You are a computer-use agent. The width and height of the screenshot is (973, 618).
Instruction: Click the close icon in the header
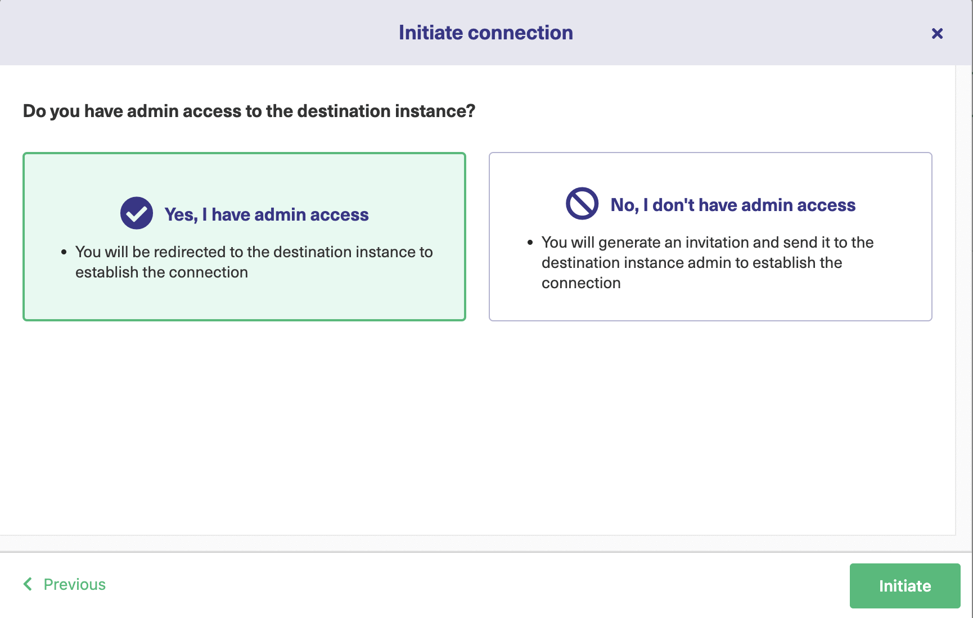point(938,33)
